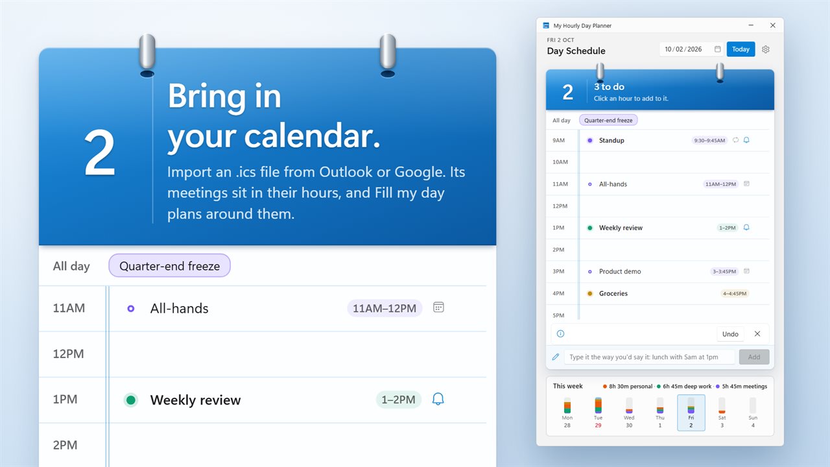The image size is (830, 467).
Task: Open the enlarged Quarter-end freeze chip
Action: click(x=169, y=266)
